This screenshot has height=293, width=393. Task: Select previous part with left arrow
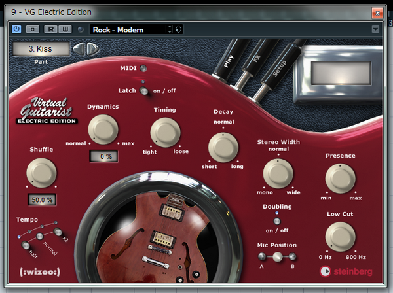pos(79,49)
